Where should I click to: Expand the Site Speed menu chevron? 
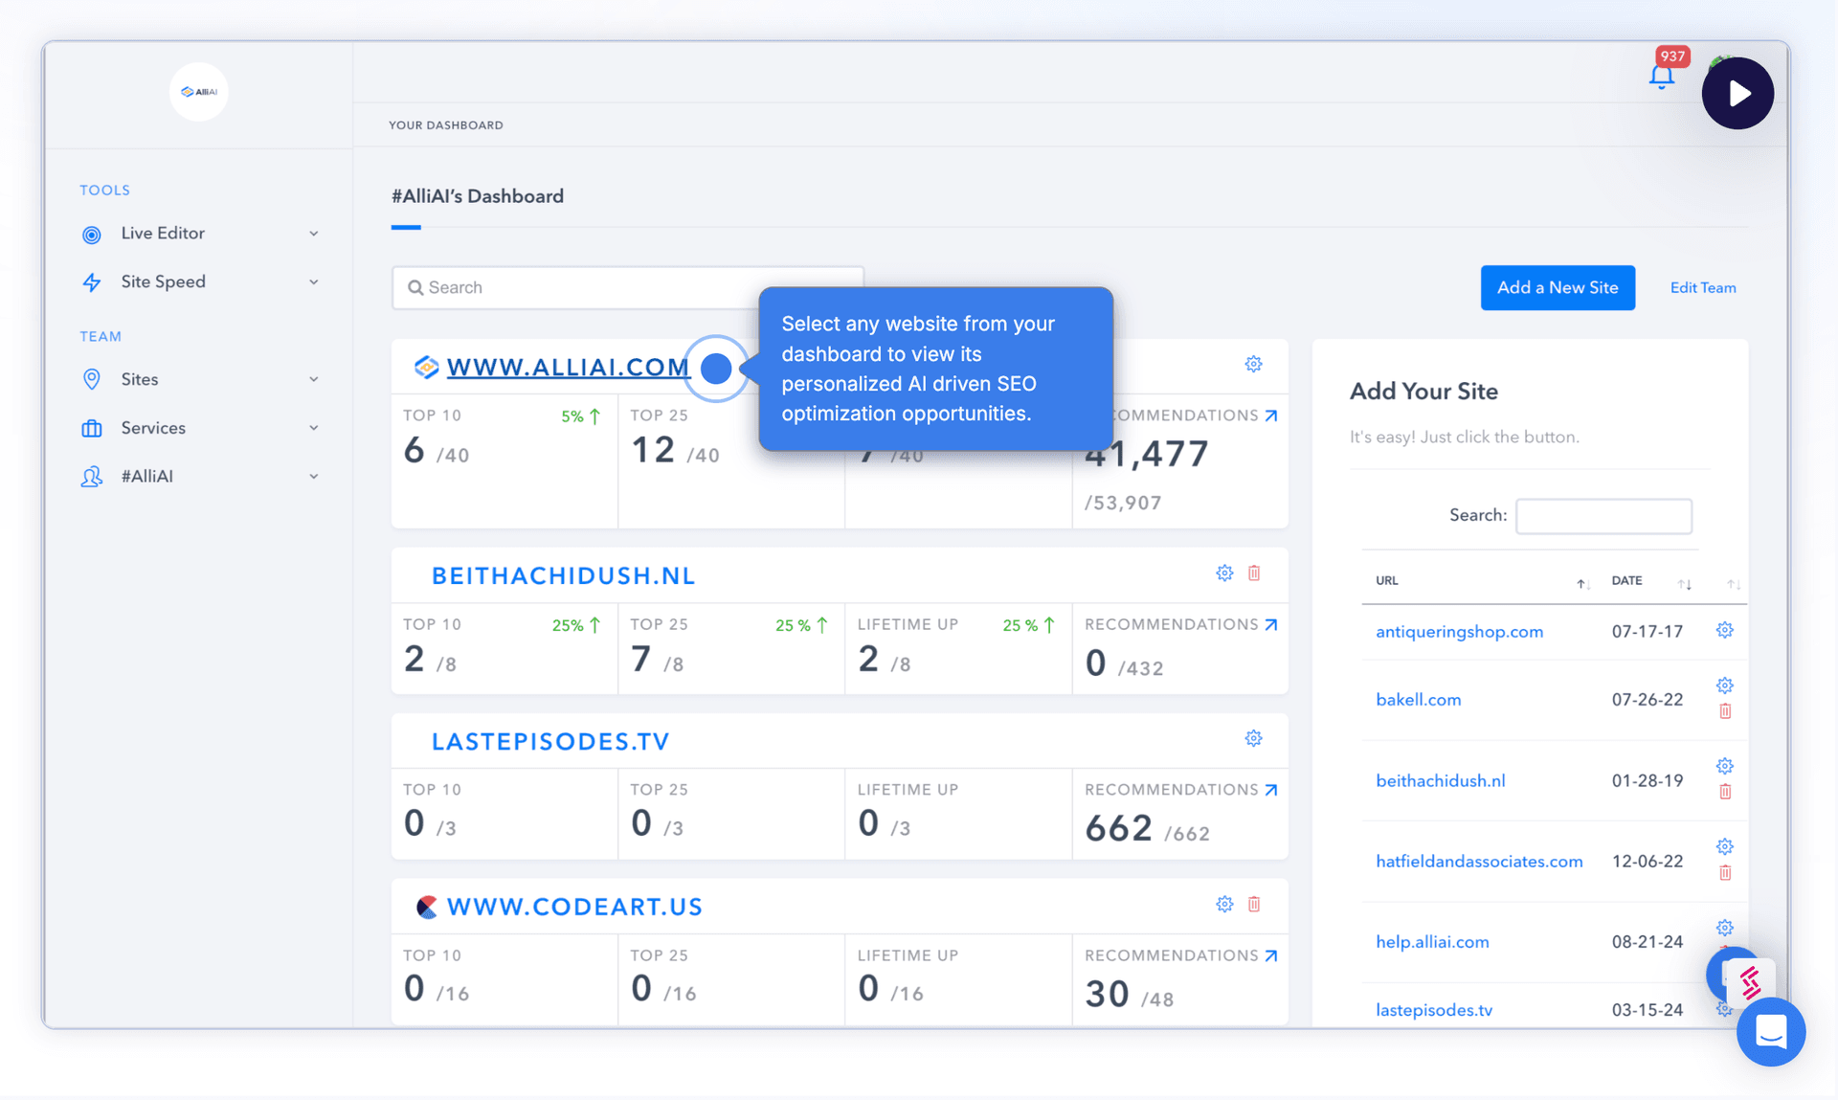pyautogui.click(x=313, y=282)
